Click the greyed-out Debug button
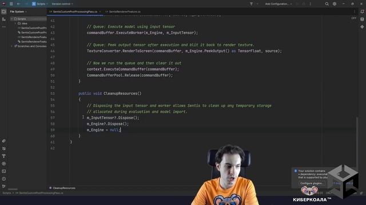 tap(304, 4)
